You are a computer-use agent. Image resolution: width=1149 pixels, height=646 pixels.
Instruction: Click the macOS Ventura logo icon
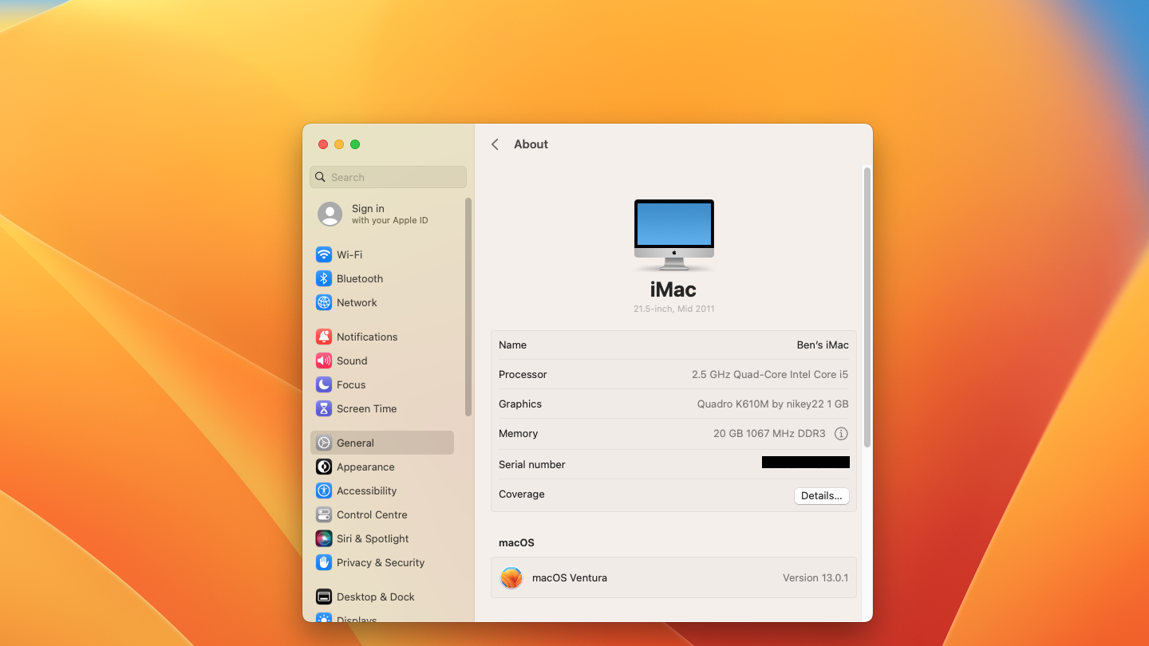pyautogui.click(x=511, y=577)
